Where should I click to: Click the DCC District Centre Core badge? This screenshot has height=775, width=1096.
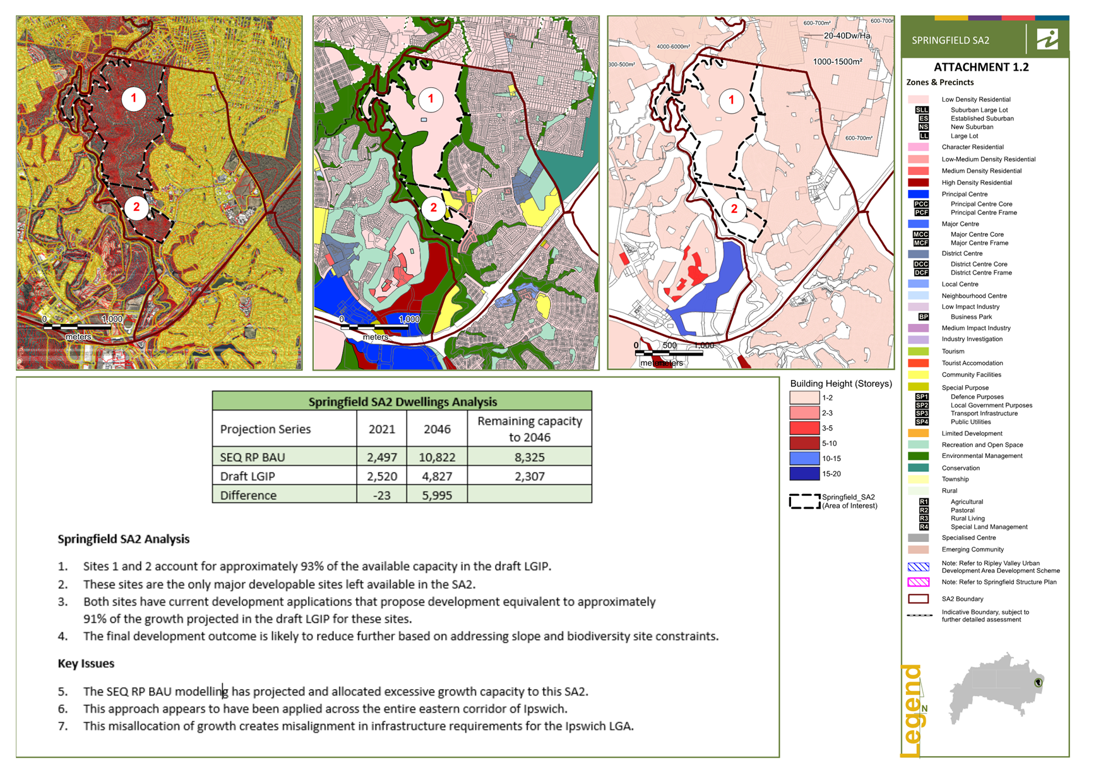pyautogui.click(x=921, y=264)
